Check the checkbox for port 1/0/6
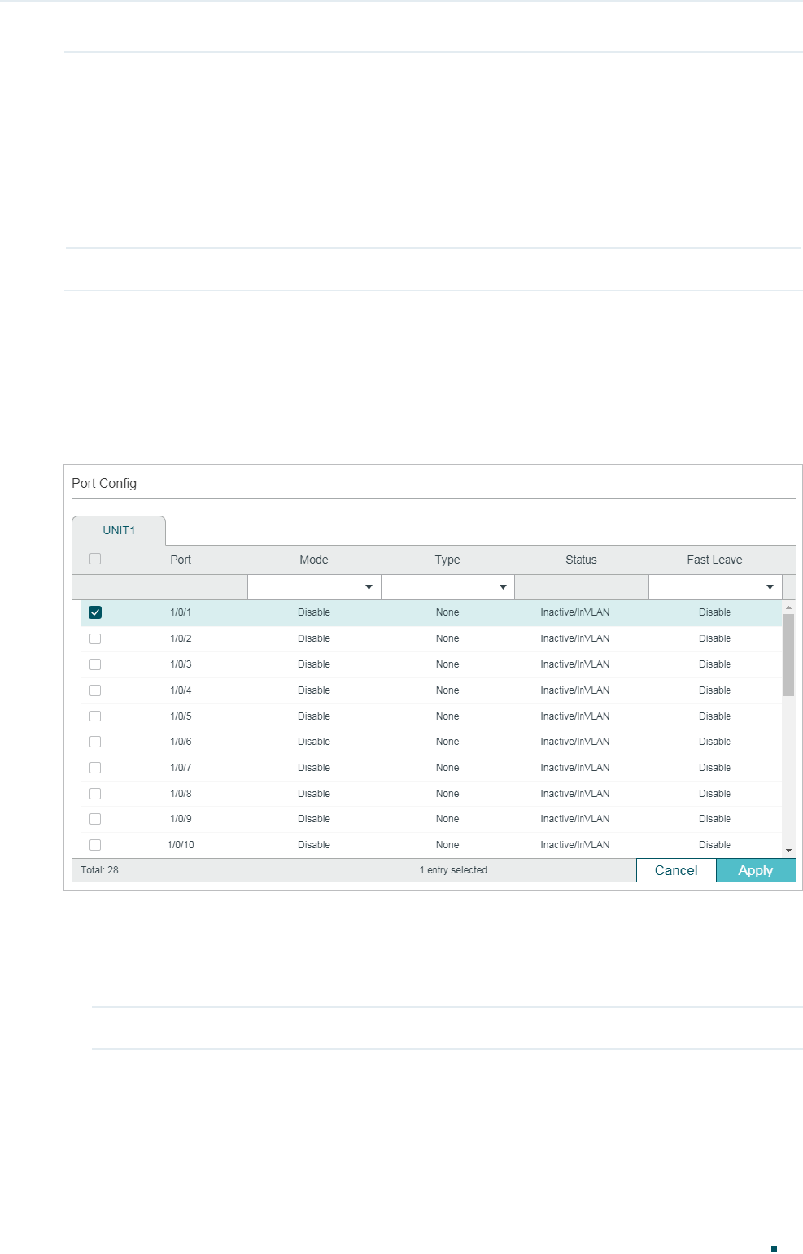 95,742
